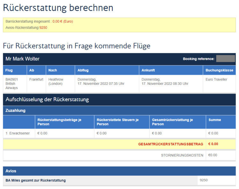Click the red 'GESAMTRÜCKERSTATTUNGSBETRAG' label

point(170,144)
